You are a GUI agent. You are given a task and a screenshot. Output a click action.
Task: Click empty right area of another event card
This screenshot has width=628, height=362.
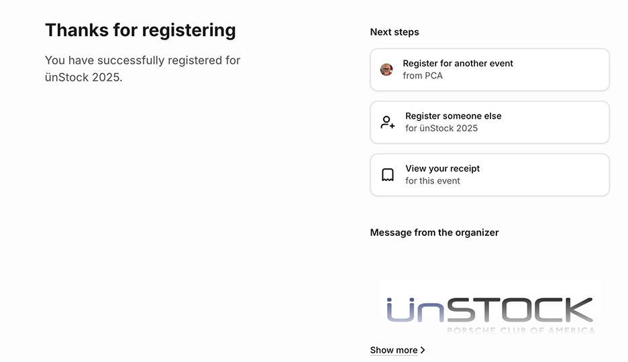[564, 70]
